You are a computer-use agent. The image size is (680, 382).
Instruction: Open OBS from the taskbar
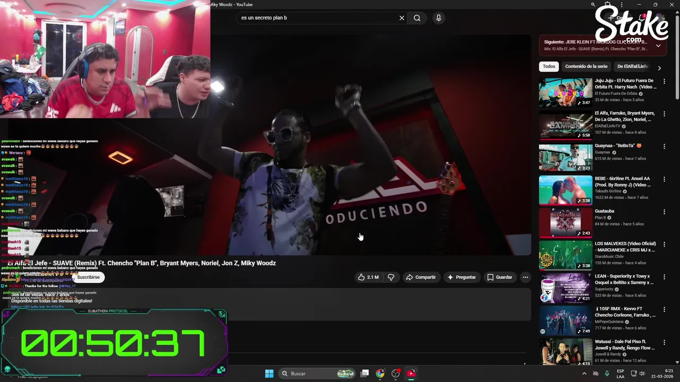point(395,374)
